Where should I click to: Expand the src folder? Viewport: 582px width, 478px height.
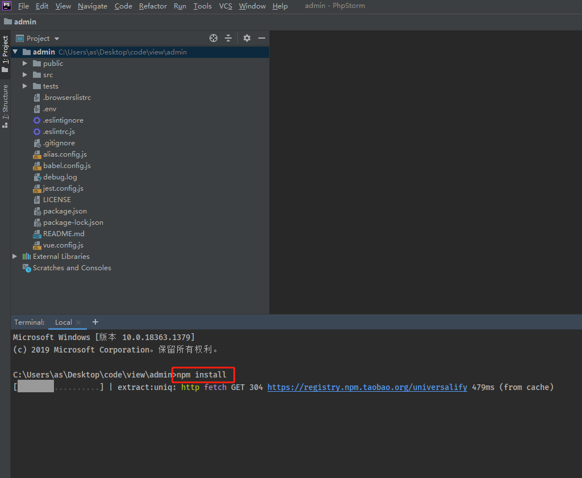coord(25,75)
